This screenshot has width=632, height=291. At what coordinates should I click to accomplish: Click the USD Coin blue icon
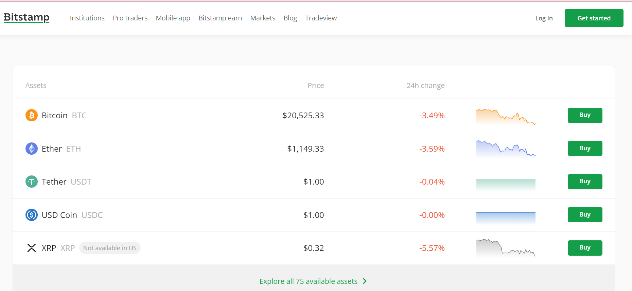(x=32, y=215)
